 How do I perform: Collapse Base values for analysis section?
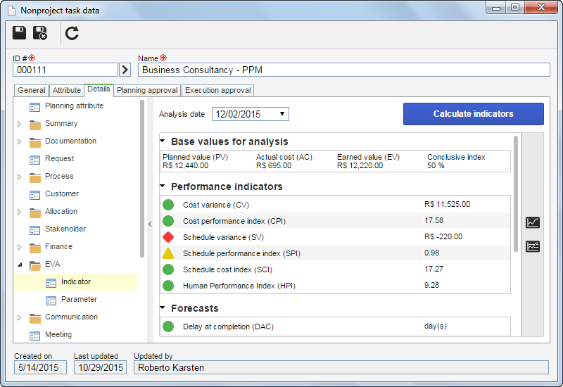coord(163,141)
